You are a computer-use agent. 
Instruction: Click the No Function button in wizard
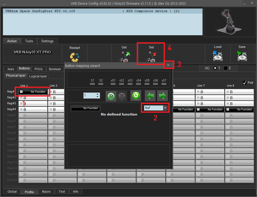pyautogui.click(x=86, y=108)
